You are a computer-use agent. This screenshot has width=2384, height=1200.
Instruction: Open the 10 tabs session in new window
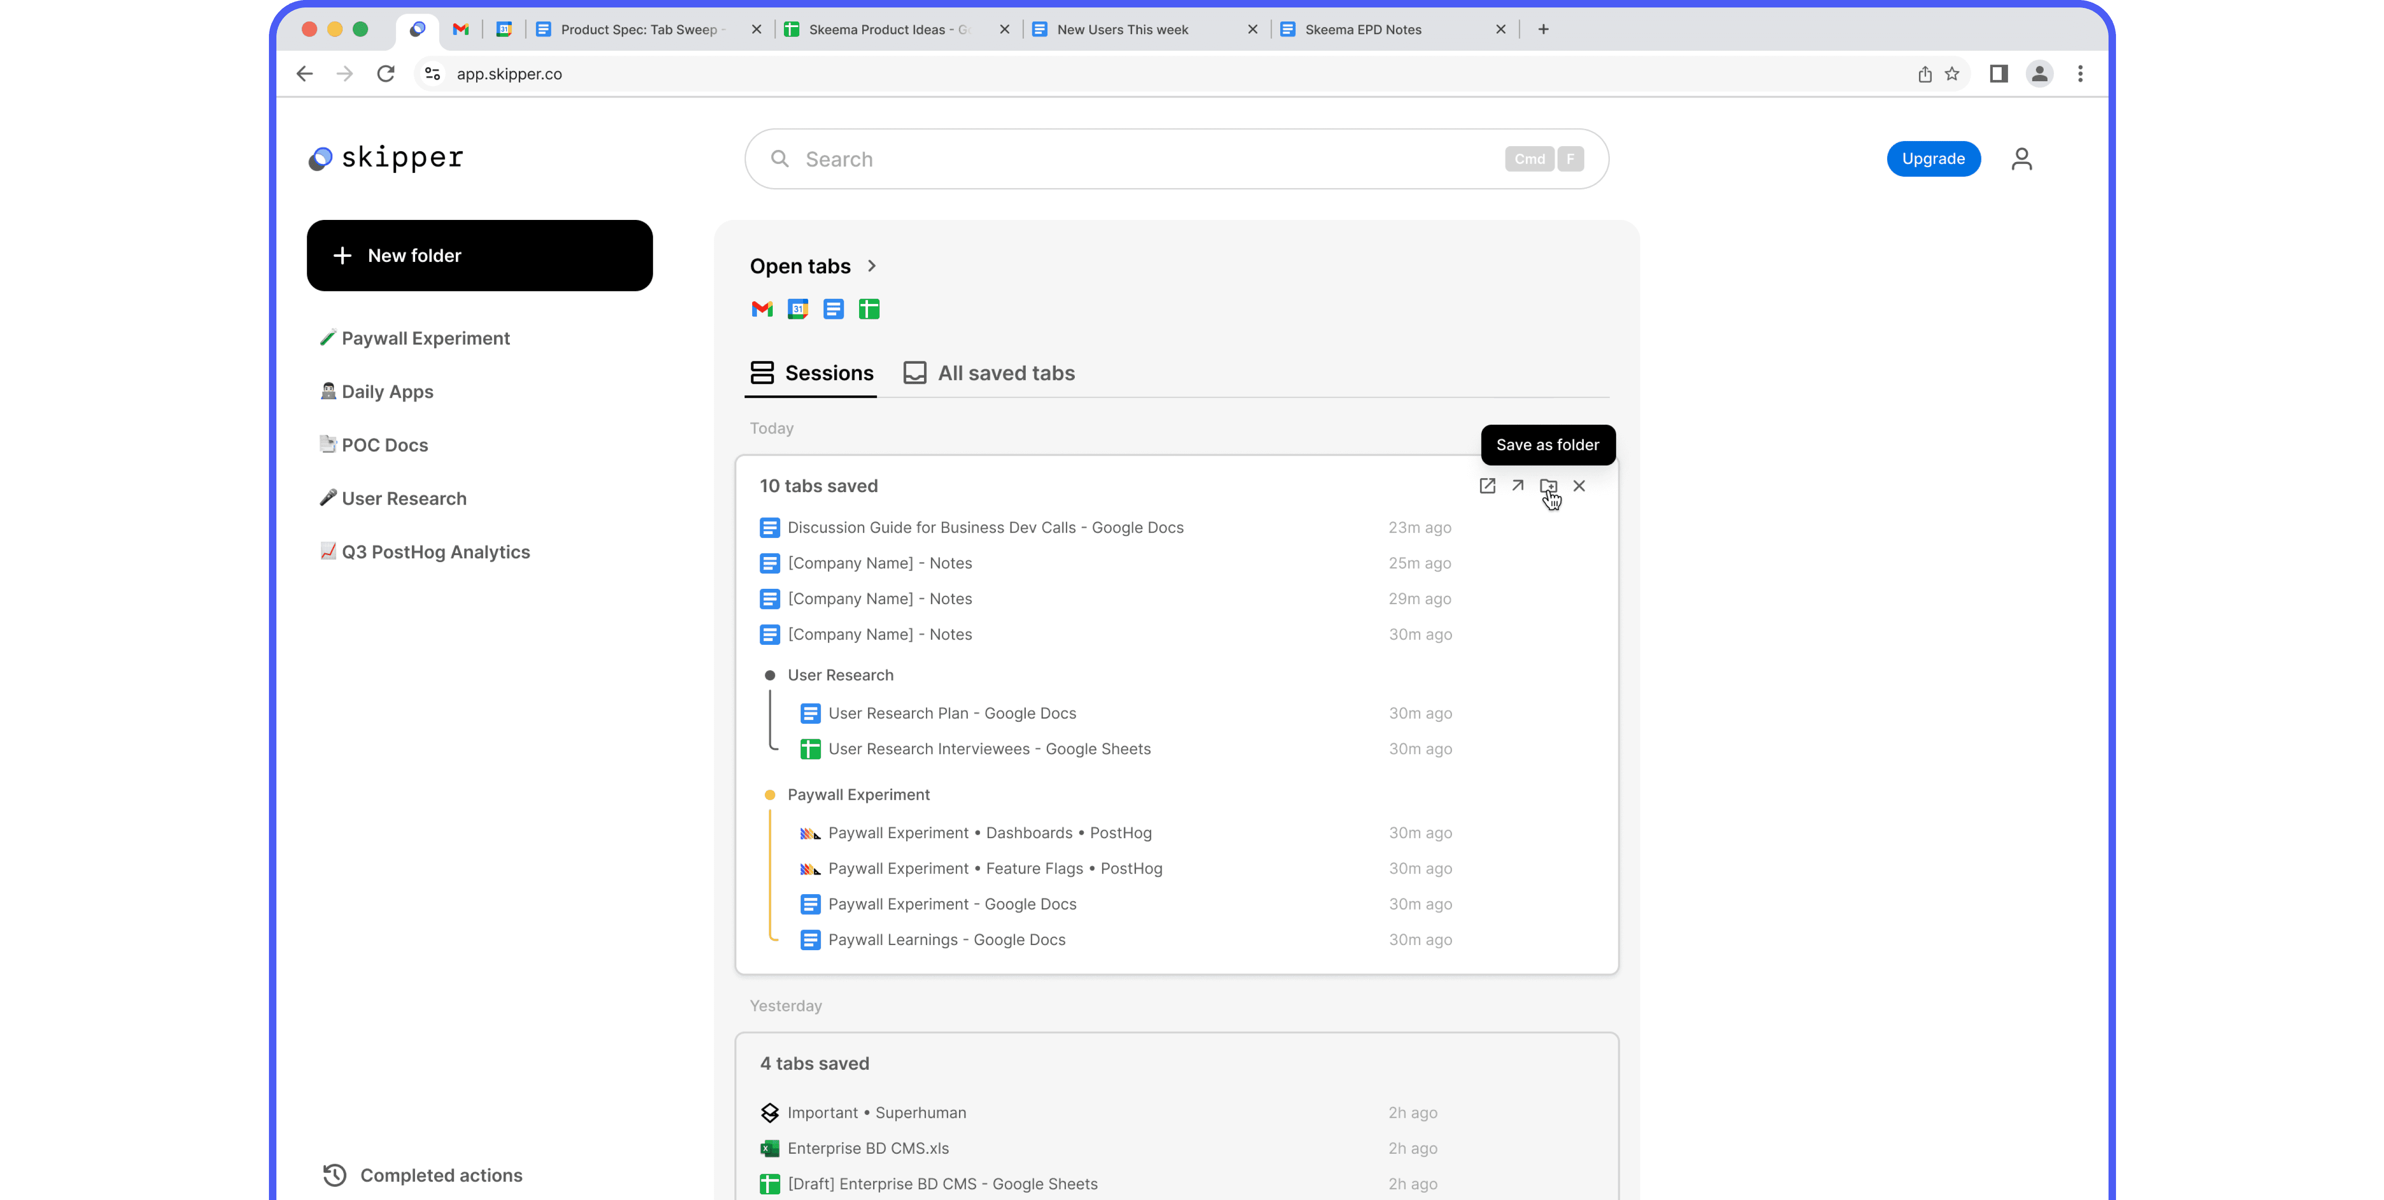pos(1487,486)
